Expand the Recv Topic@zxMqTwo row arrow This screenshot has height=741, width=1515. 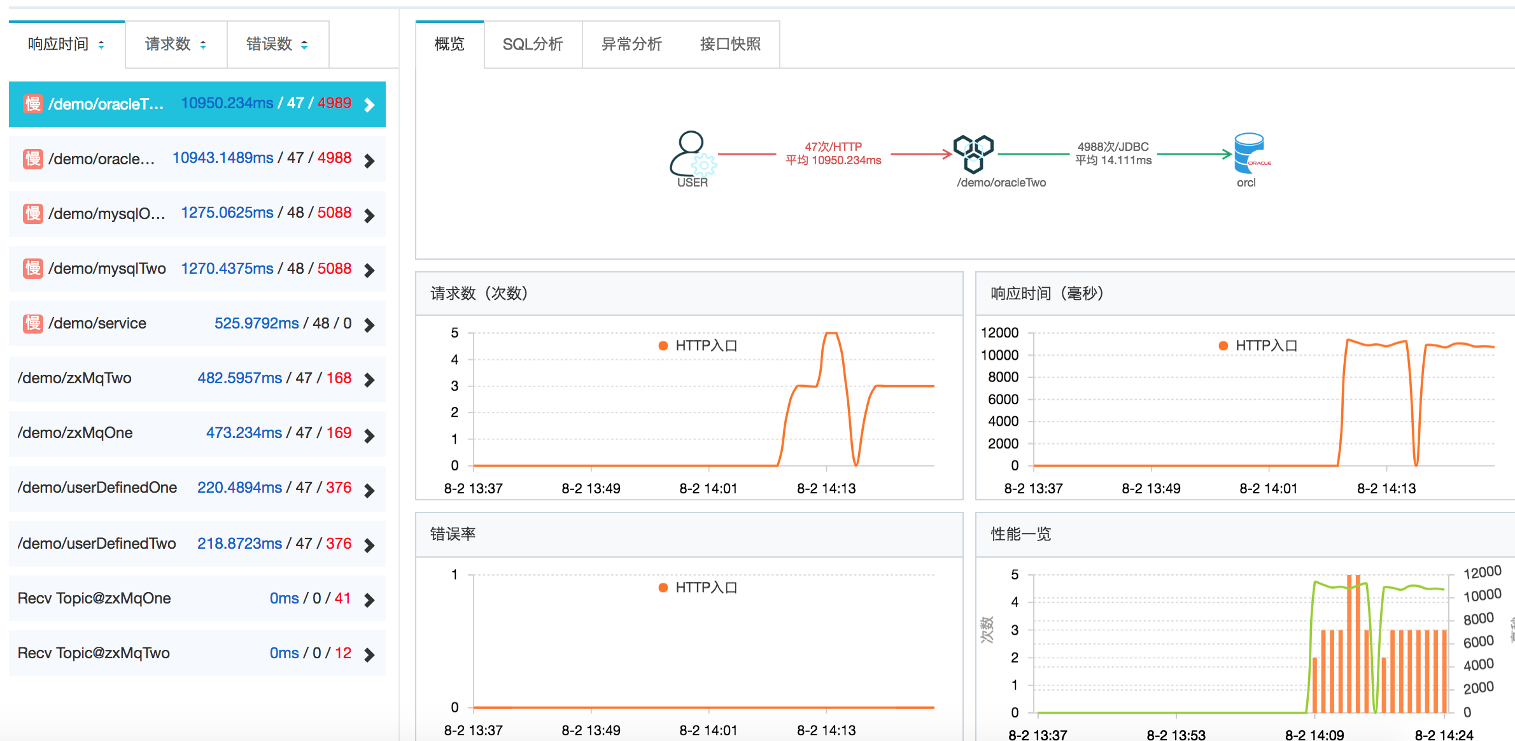click(x=369, y=654)
